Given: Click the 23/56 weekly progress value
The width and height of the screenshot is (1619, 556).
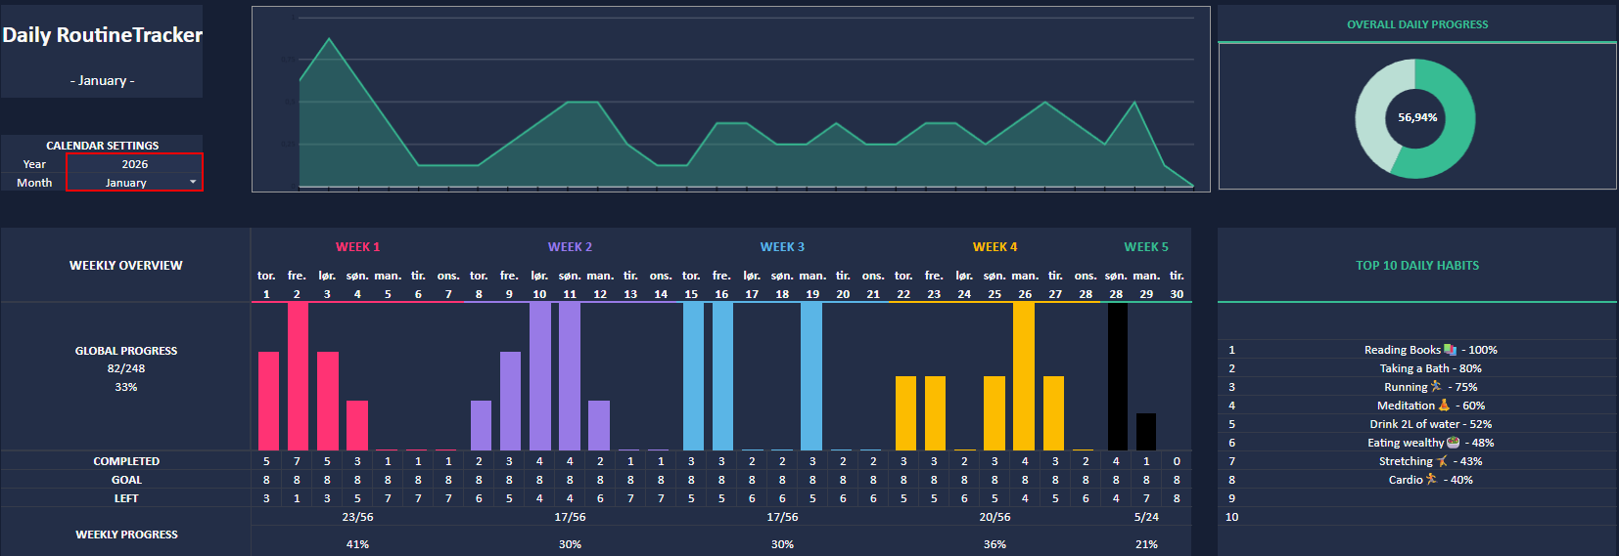Looking at the screenshot, I should click(x=357, y=517).
